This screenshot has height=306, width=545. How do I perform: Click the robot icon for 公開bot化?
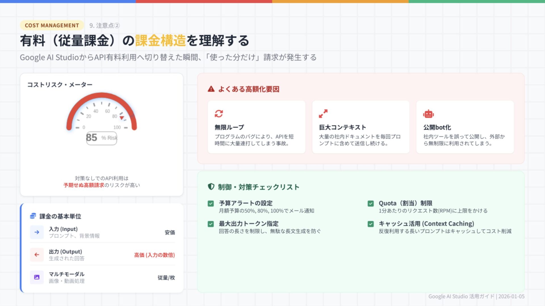pos(428,114)
